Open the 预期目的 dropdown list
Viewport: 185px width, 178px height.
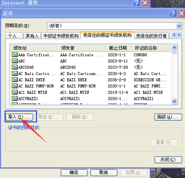point(179,26)
